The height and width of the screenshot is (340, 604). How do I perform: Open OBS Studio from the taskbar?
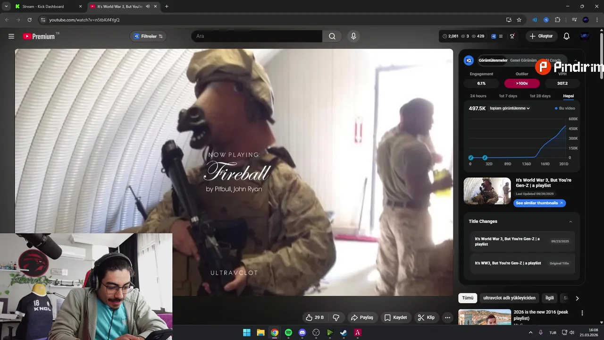pos(316,332)
